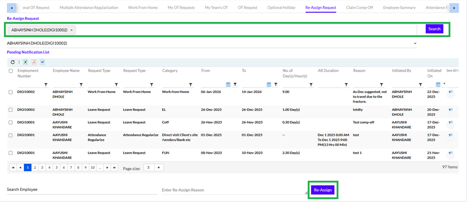Tick the select-all checkbox in header
Screen dimensions: 467x202
(x=11, y=71)
